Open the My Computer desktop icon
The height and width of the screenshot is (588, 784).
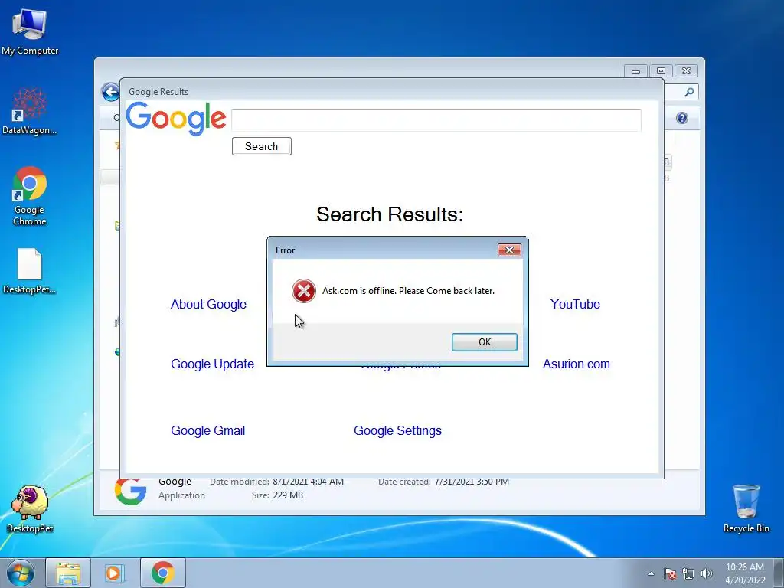click(x=30, y=31)
